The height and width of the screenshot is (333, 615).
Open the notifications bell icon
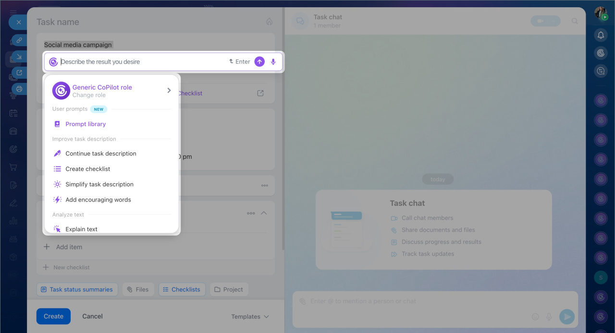coord(601,35)
